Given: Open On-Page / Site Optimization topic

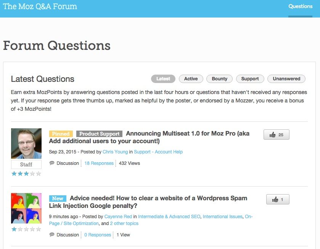Looking at the screenshot, I should pyautogui.click(x=74, y=223).
